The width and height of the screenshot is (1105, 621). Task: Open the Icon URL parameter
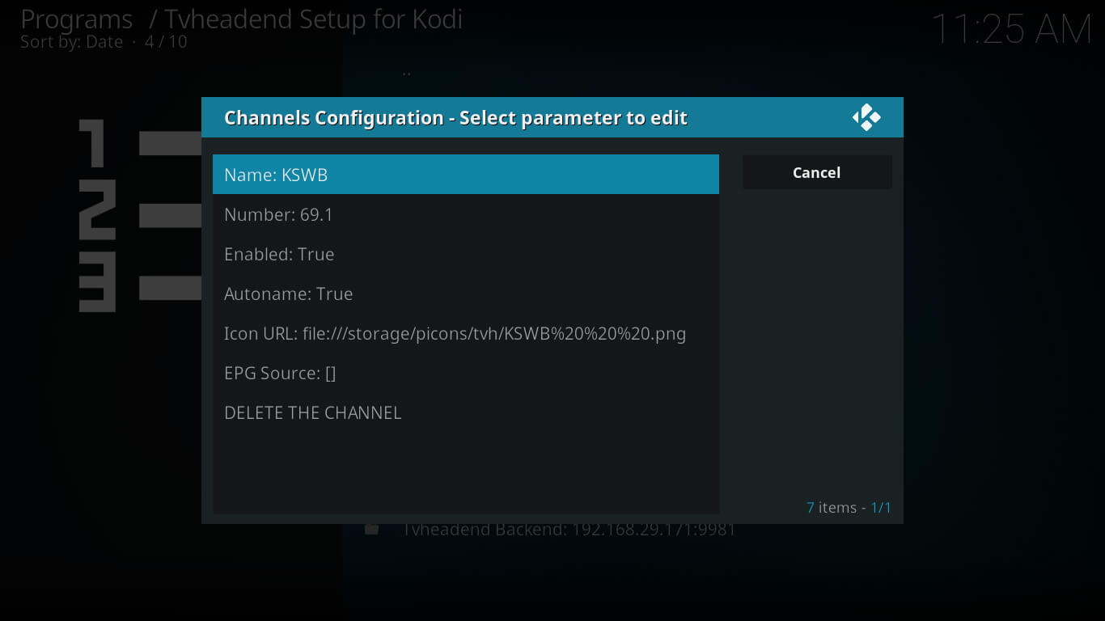[x=465, y=333]
